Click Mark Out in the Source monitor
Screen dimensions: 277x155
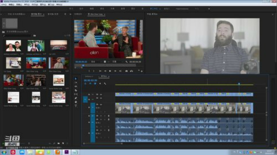pyautogui.click(x=93, y=71)
